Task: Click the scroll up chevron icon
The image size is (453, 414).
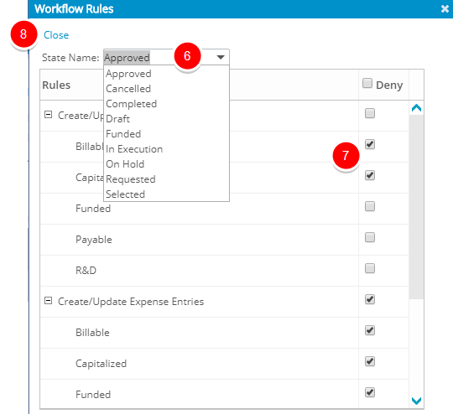Action: (416, 108)
